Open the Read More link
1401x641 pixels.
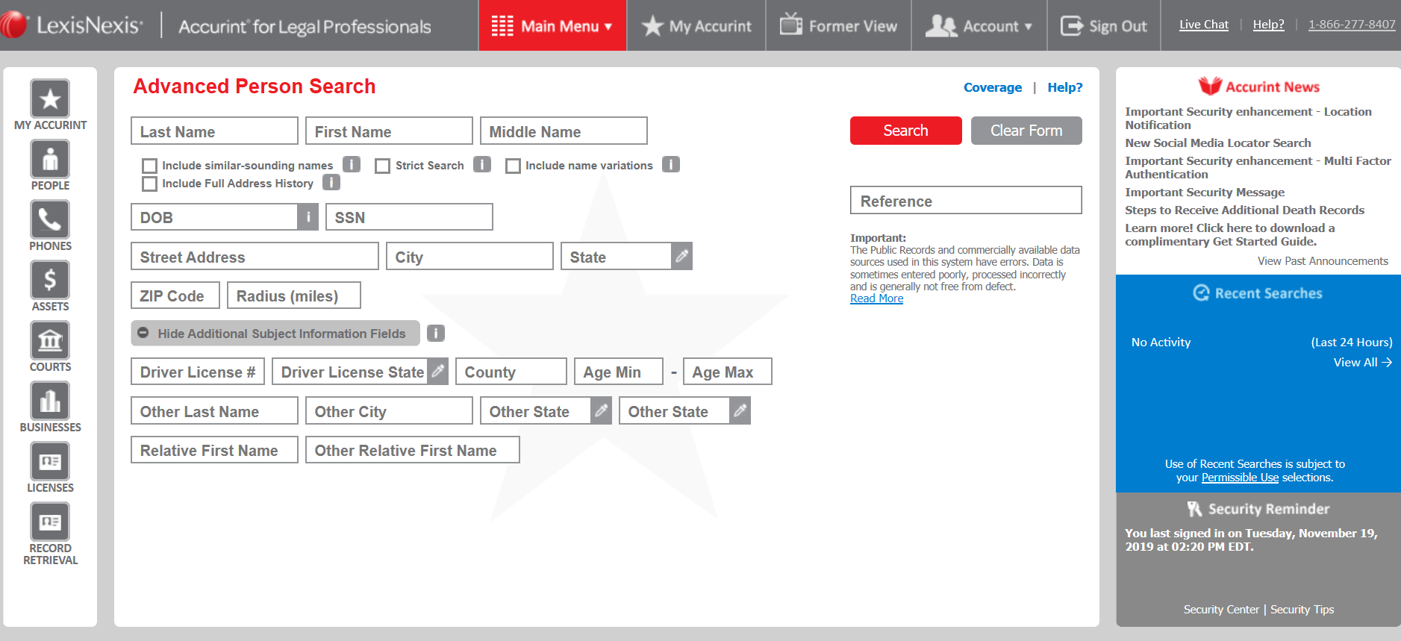pos(876,298)
